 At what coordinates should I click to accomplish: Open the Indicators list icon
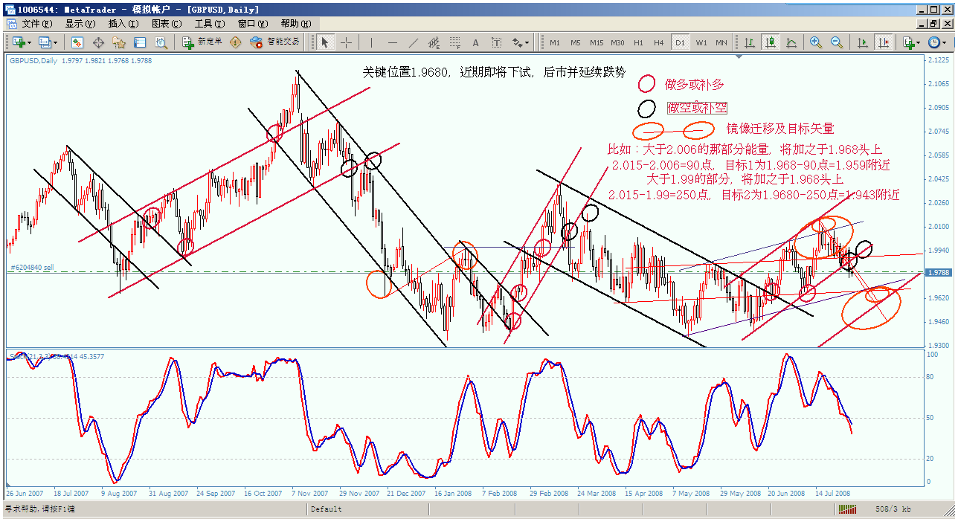point(908,42)
